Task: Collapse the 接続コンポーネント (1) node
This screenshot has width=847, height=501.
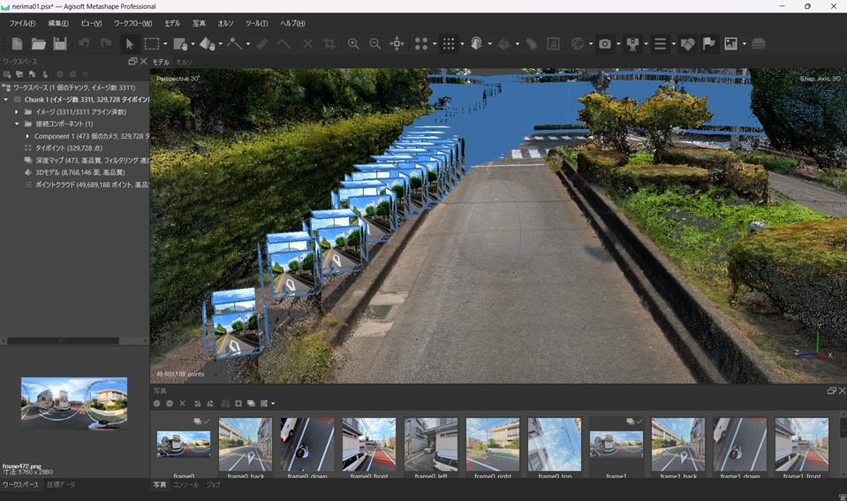Action: (16, 124)
